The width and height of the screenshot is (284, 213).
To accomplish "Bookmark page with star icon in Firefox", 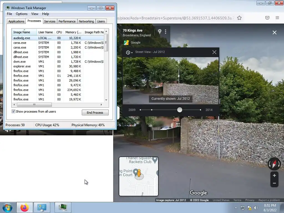I will pyautogui.click(x=239, y=18).
